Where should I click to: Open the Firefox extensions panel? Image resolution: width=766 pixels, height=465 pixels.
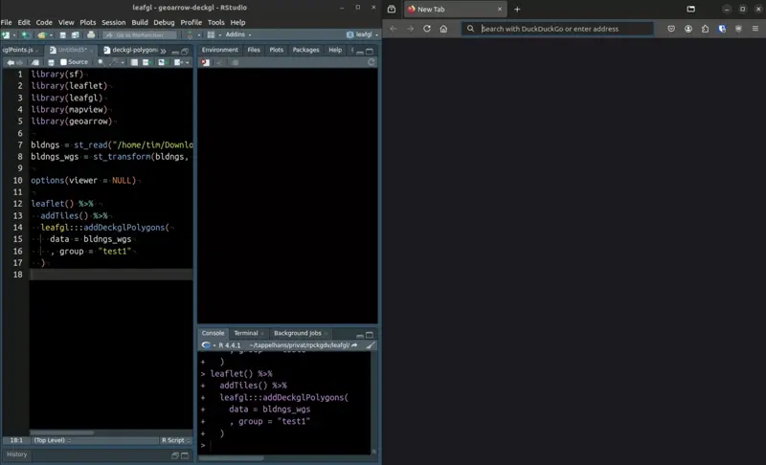click(706, 29)
